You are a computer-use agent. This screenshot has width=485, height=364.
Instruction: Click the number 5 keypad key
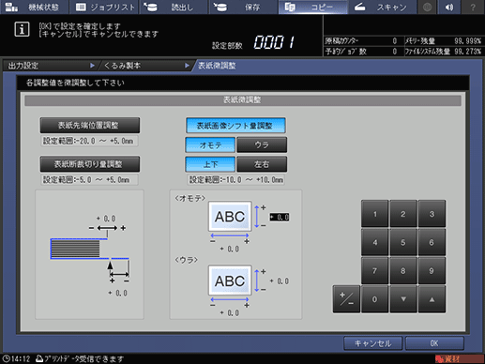pos(403,242)
